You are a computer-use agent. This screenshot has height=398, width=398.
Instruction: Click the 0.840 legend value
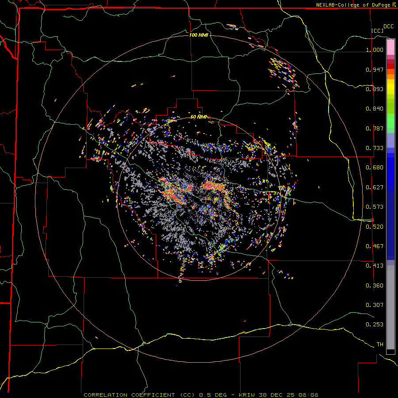pos(375,109)
